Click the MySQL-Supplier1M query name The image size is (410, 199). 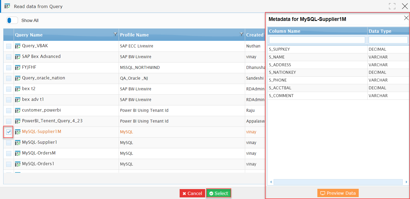click(x=42, y=132)
